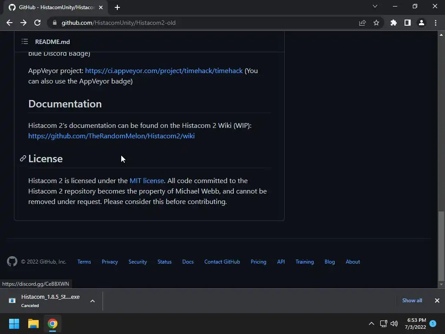Open File Explorer from the taskbar
The width and height of the screenshot is (445, 334).
[33, 324]
